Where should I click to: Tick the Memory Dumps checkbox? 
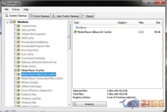click(15, 82)
